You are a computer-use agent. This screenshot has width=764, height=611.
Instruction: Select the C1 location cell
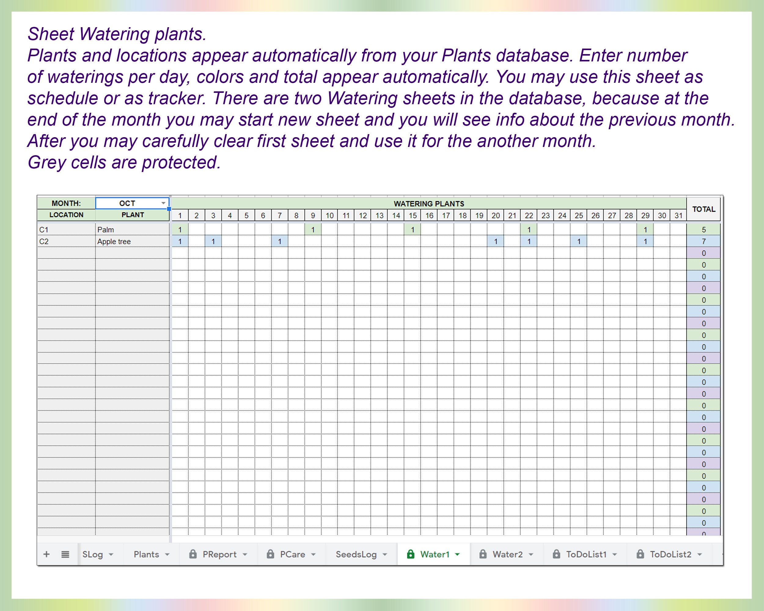pos(66,229)
